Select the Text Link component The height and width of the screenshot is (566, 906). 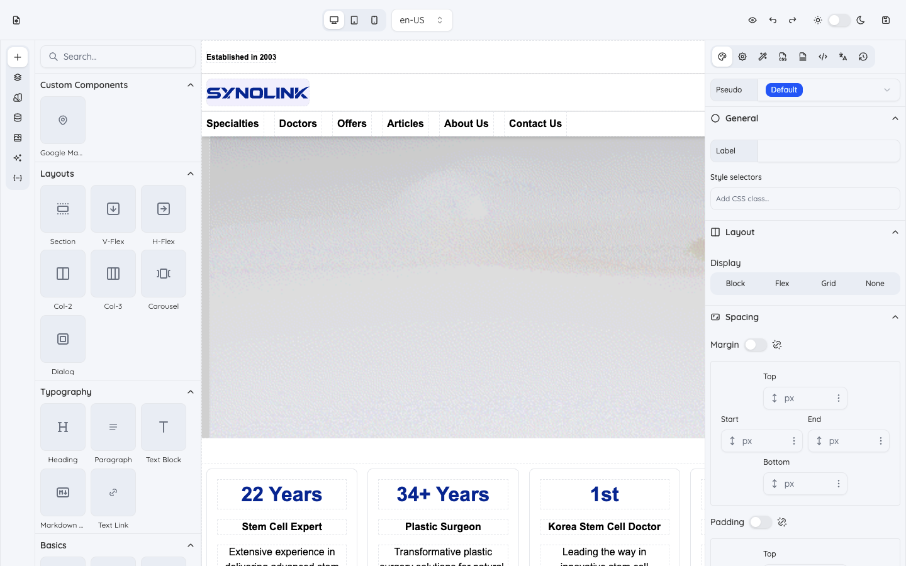point(113,492)
